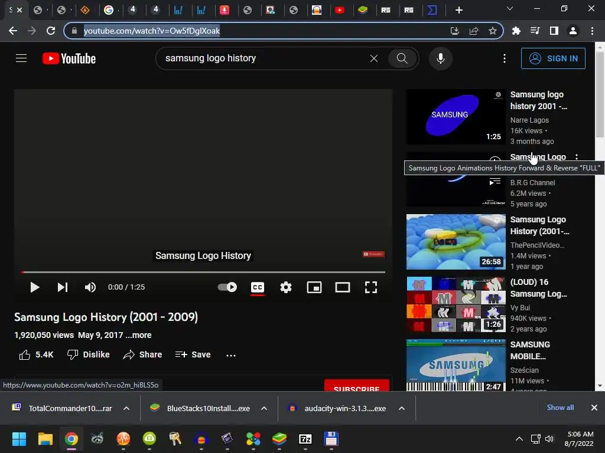Reload the current page
The image size is (605, 453).
click(x=51, y=31)
